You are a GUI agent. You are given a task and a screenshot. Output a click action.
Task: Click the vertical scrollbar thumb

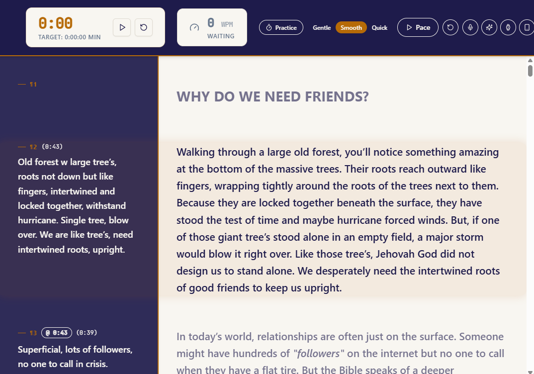530,71
